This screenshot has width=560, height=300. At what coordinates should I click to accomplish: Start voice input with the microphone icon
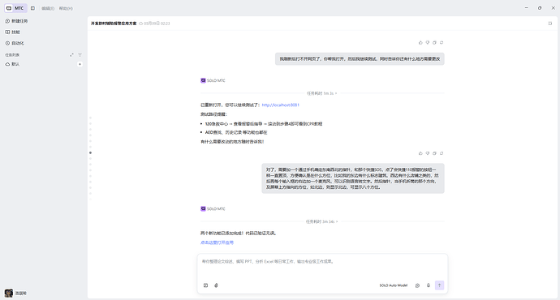(429, 285)
